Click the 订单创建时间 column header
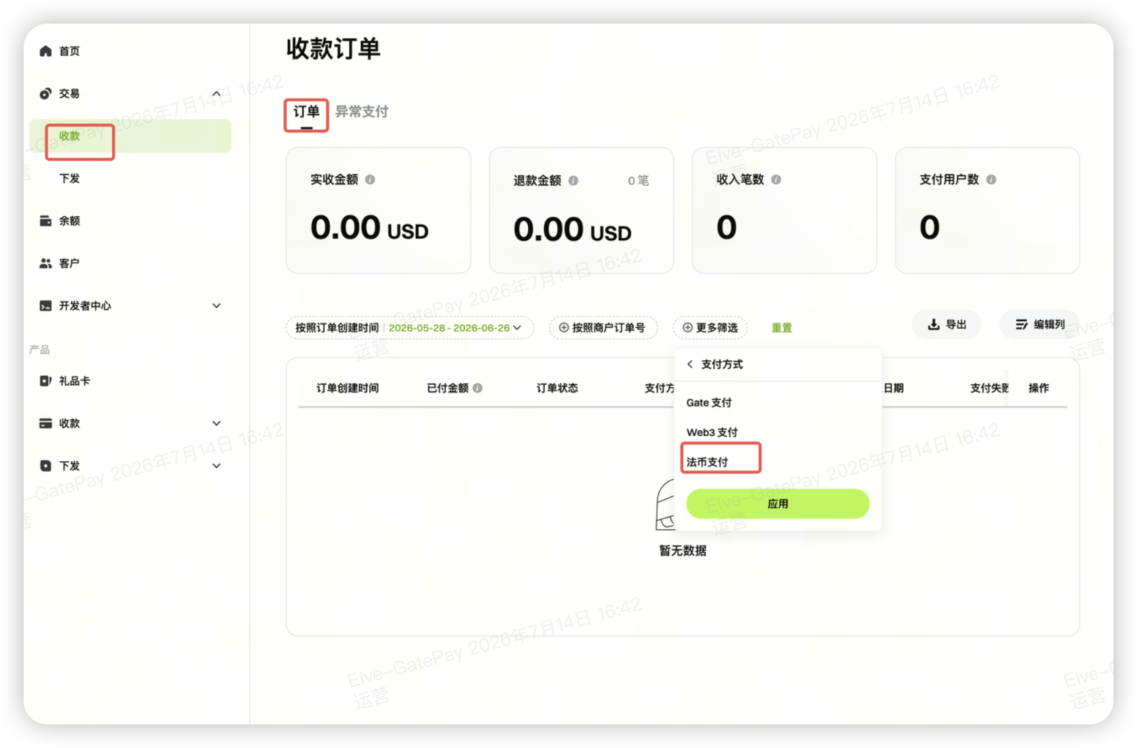This screenshot has width=1137, height=748. [x=348, y=388]
